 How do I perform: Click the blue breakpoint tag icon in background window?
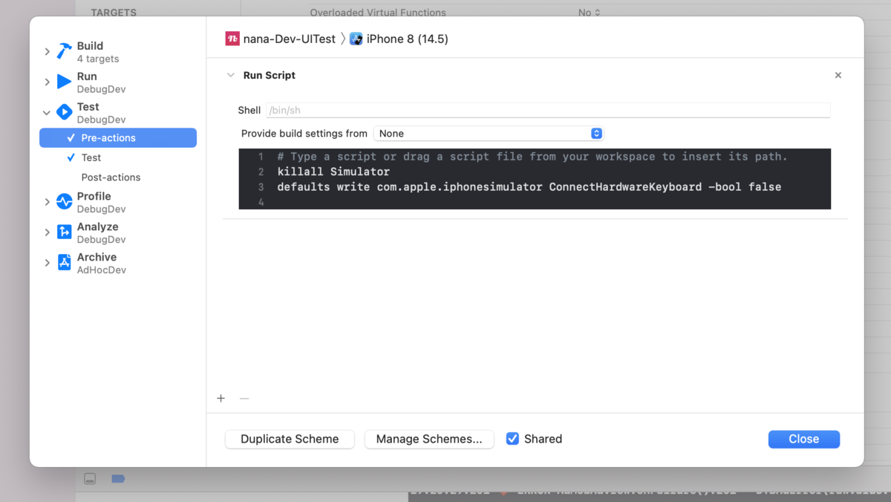(x=118, y=479)
